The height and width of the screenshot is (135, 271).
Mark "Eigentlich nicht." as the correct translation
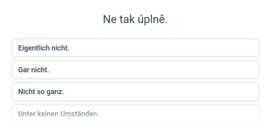(135, 48)
